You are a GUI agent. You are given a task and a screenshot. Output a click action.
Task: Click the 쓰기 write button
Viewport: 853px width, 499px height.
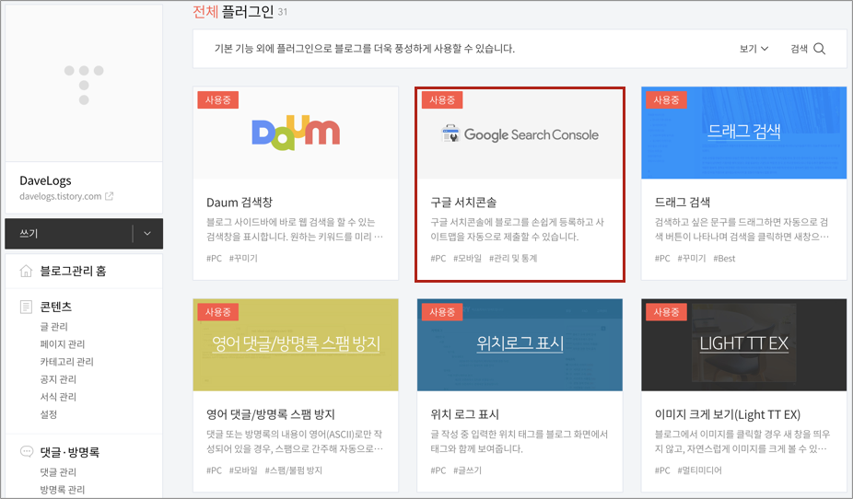pyautogui.click(x=68, y=234)
